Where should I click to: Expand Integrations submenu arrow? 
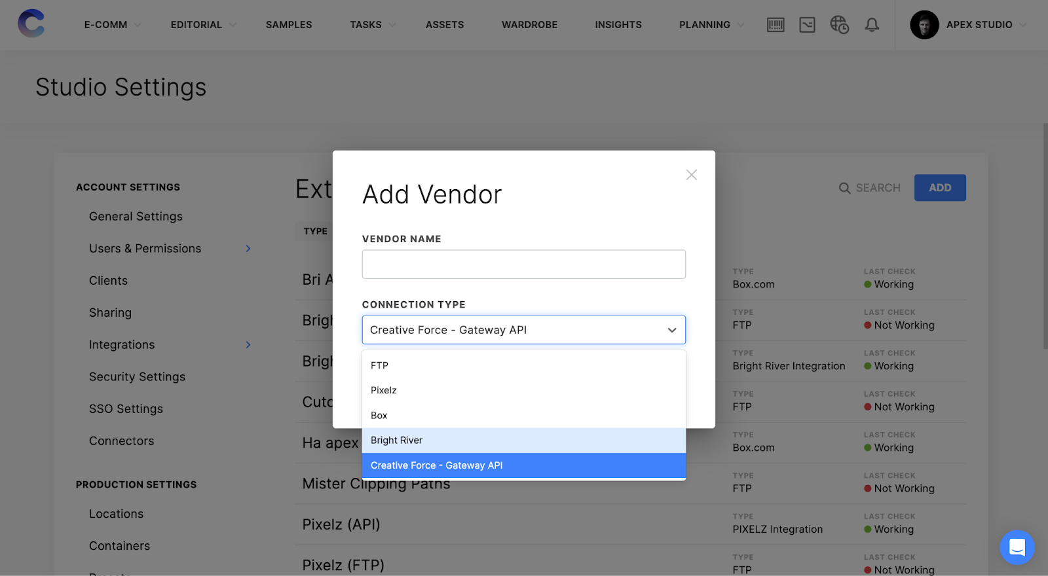[248, 345]
